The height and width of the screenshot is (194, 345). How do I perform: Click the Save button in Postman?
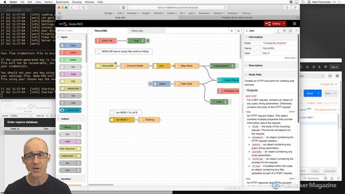pyautogui.click(x=328, y=93)
